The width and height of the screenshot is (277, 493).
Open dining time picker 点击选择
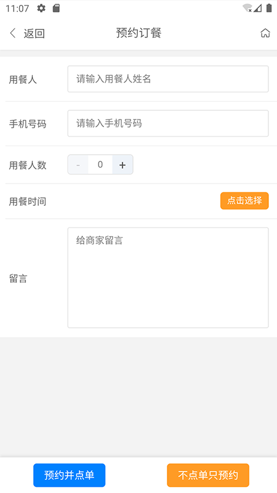[x=244, y=201]
